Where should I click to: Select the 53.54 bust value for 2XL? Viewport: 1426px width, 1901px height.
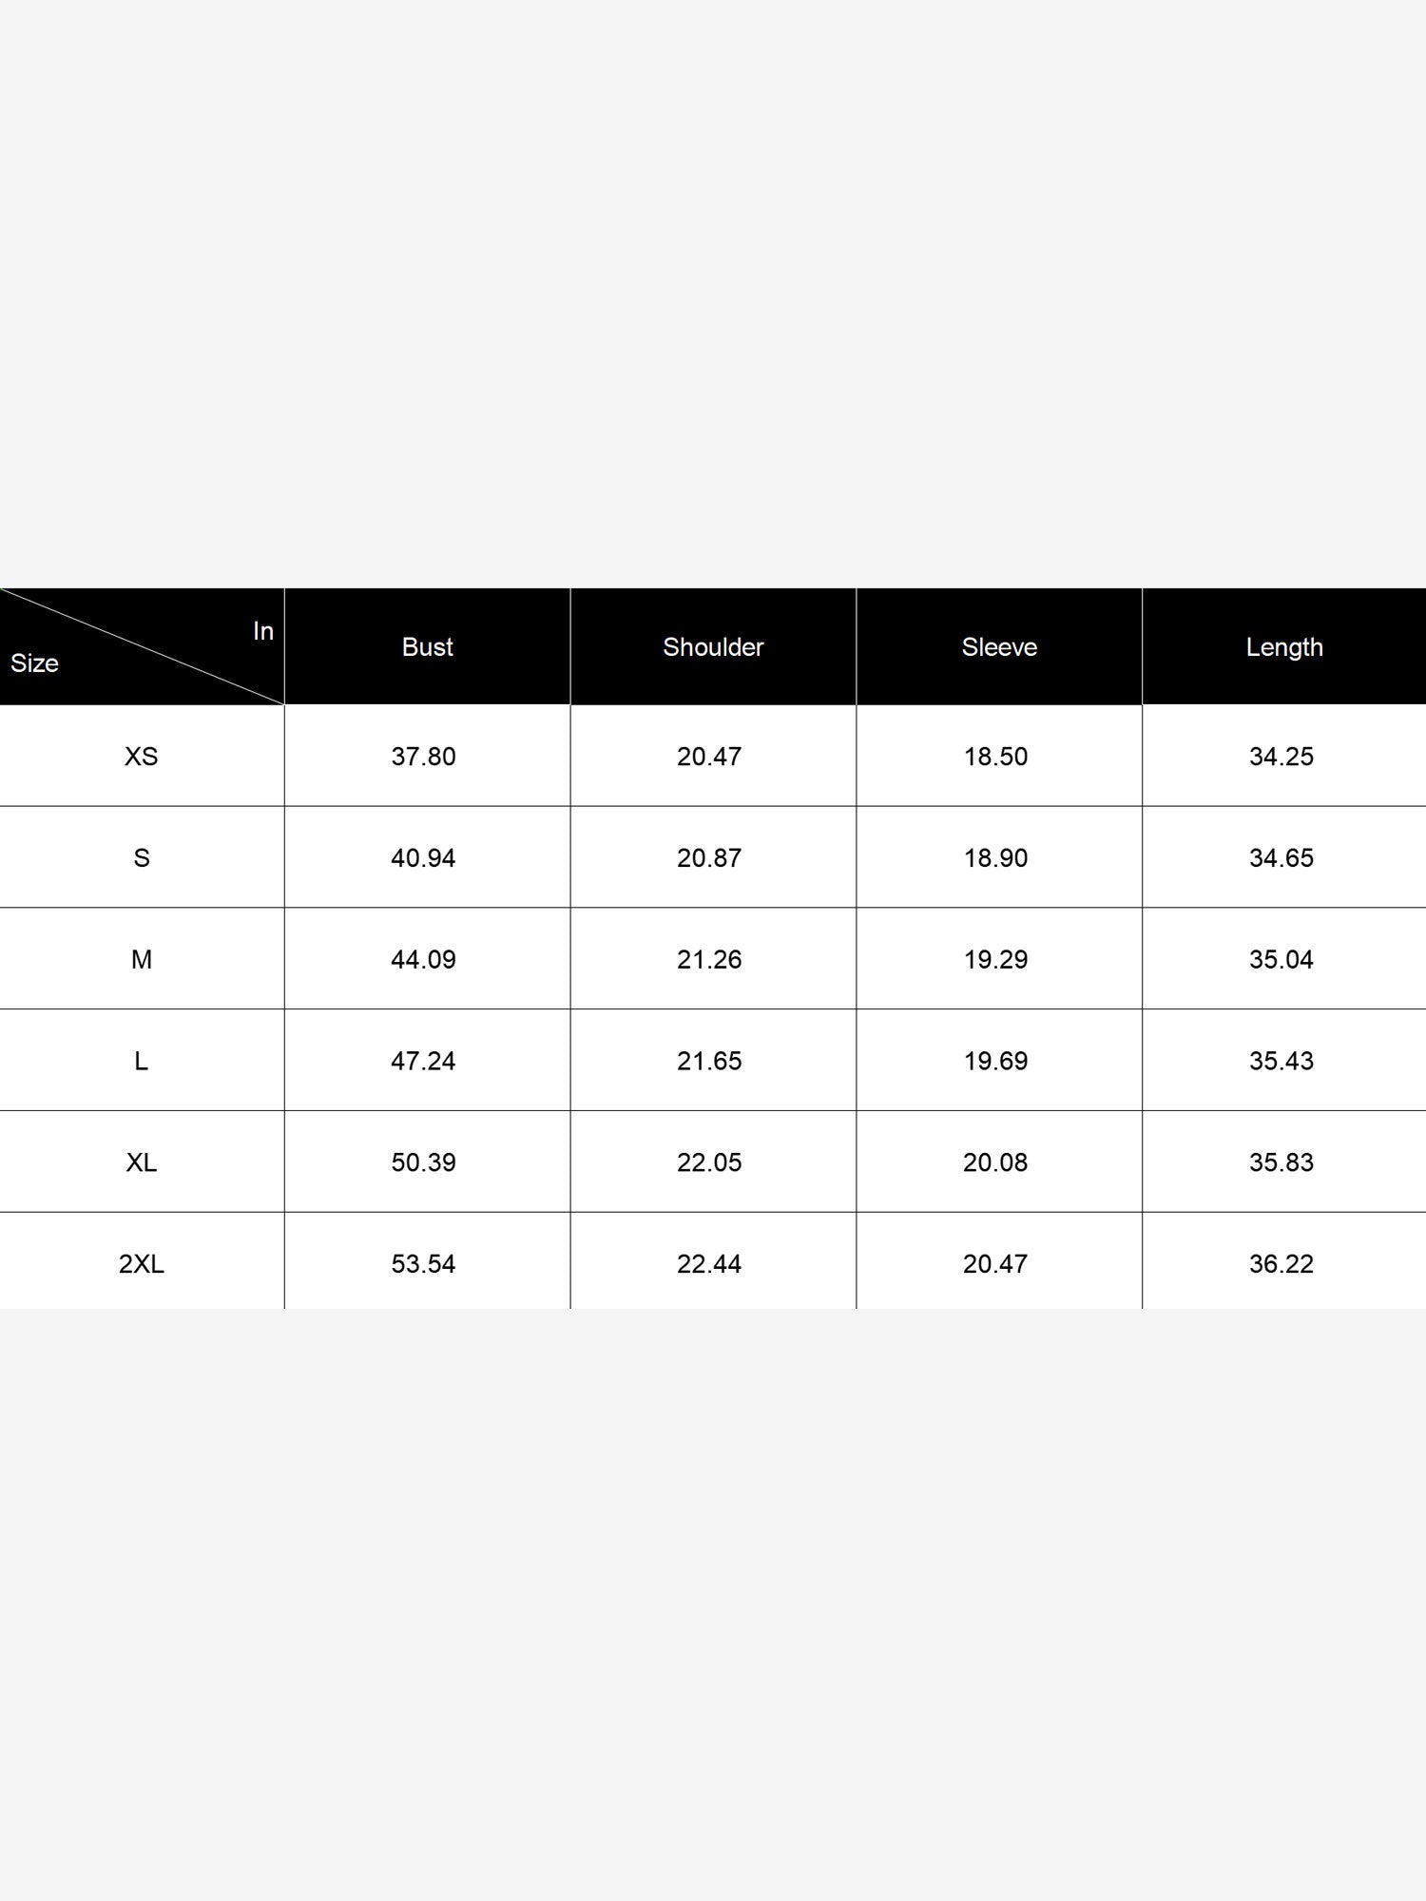coord(424,1264)
